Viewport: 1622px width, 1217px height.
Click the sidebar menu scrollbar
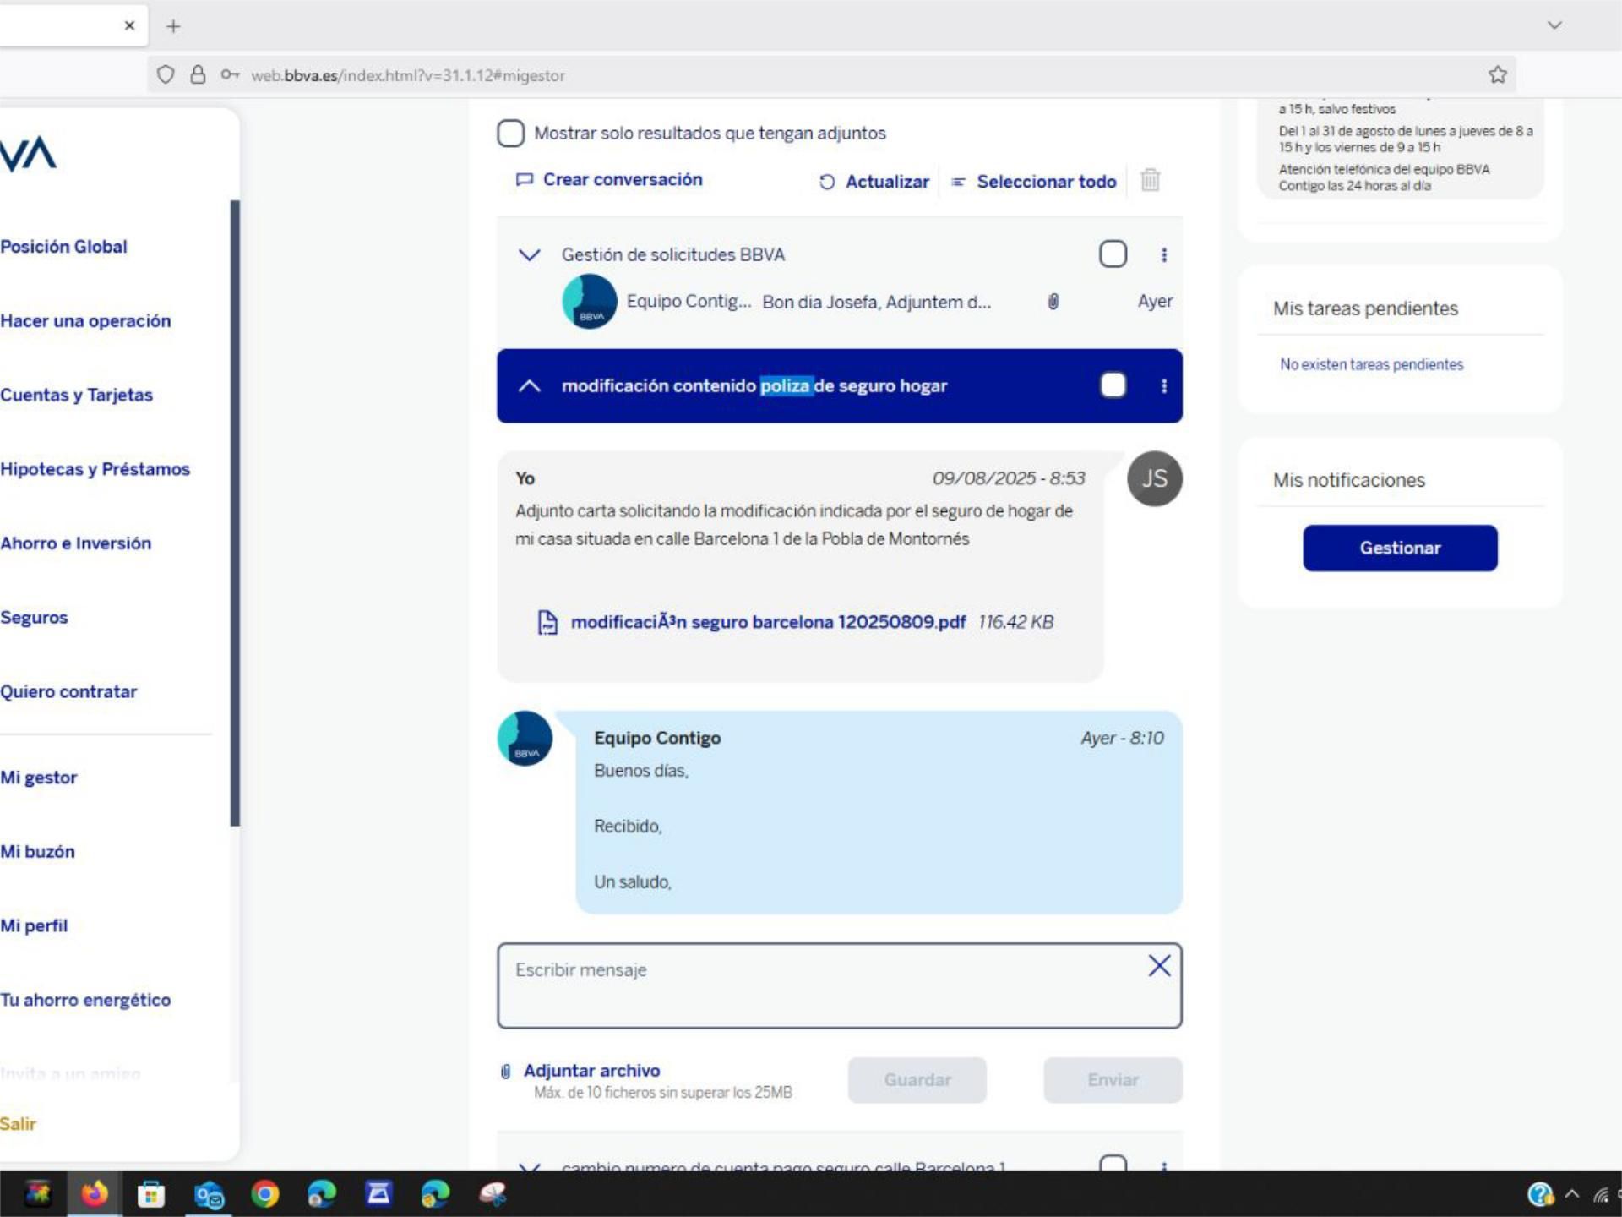coord(235,512)
